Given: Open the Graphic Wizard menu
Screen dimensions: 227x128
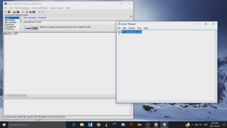Looking at the screenshot, I should (56, 8).
